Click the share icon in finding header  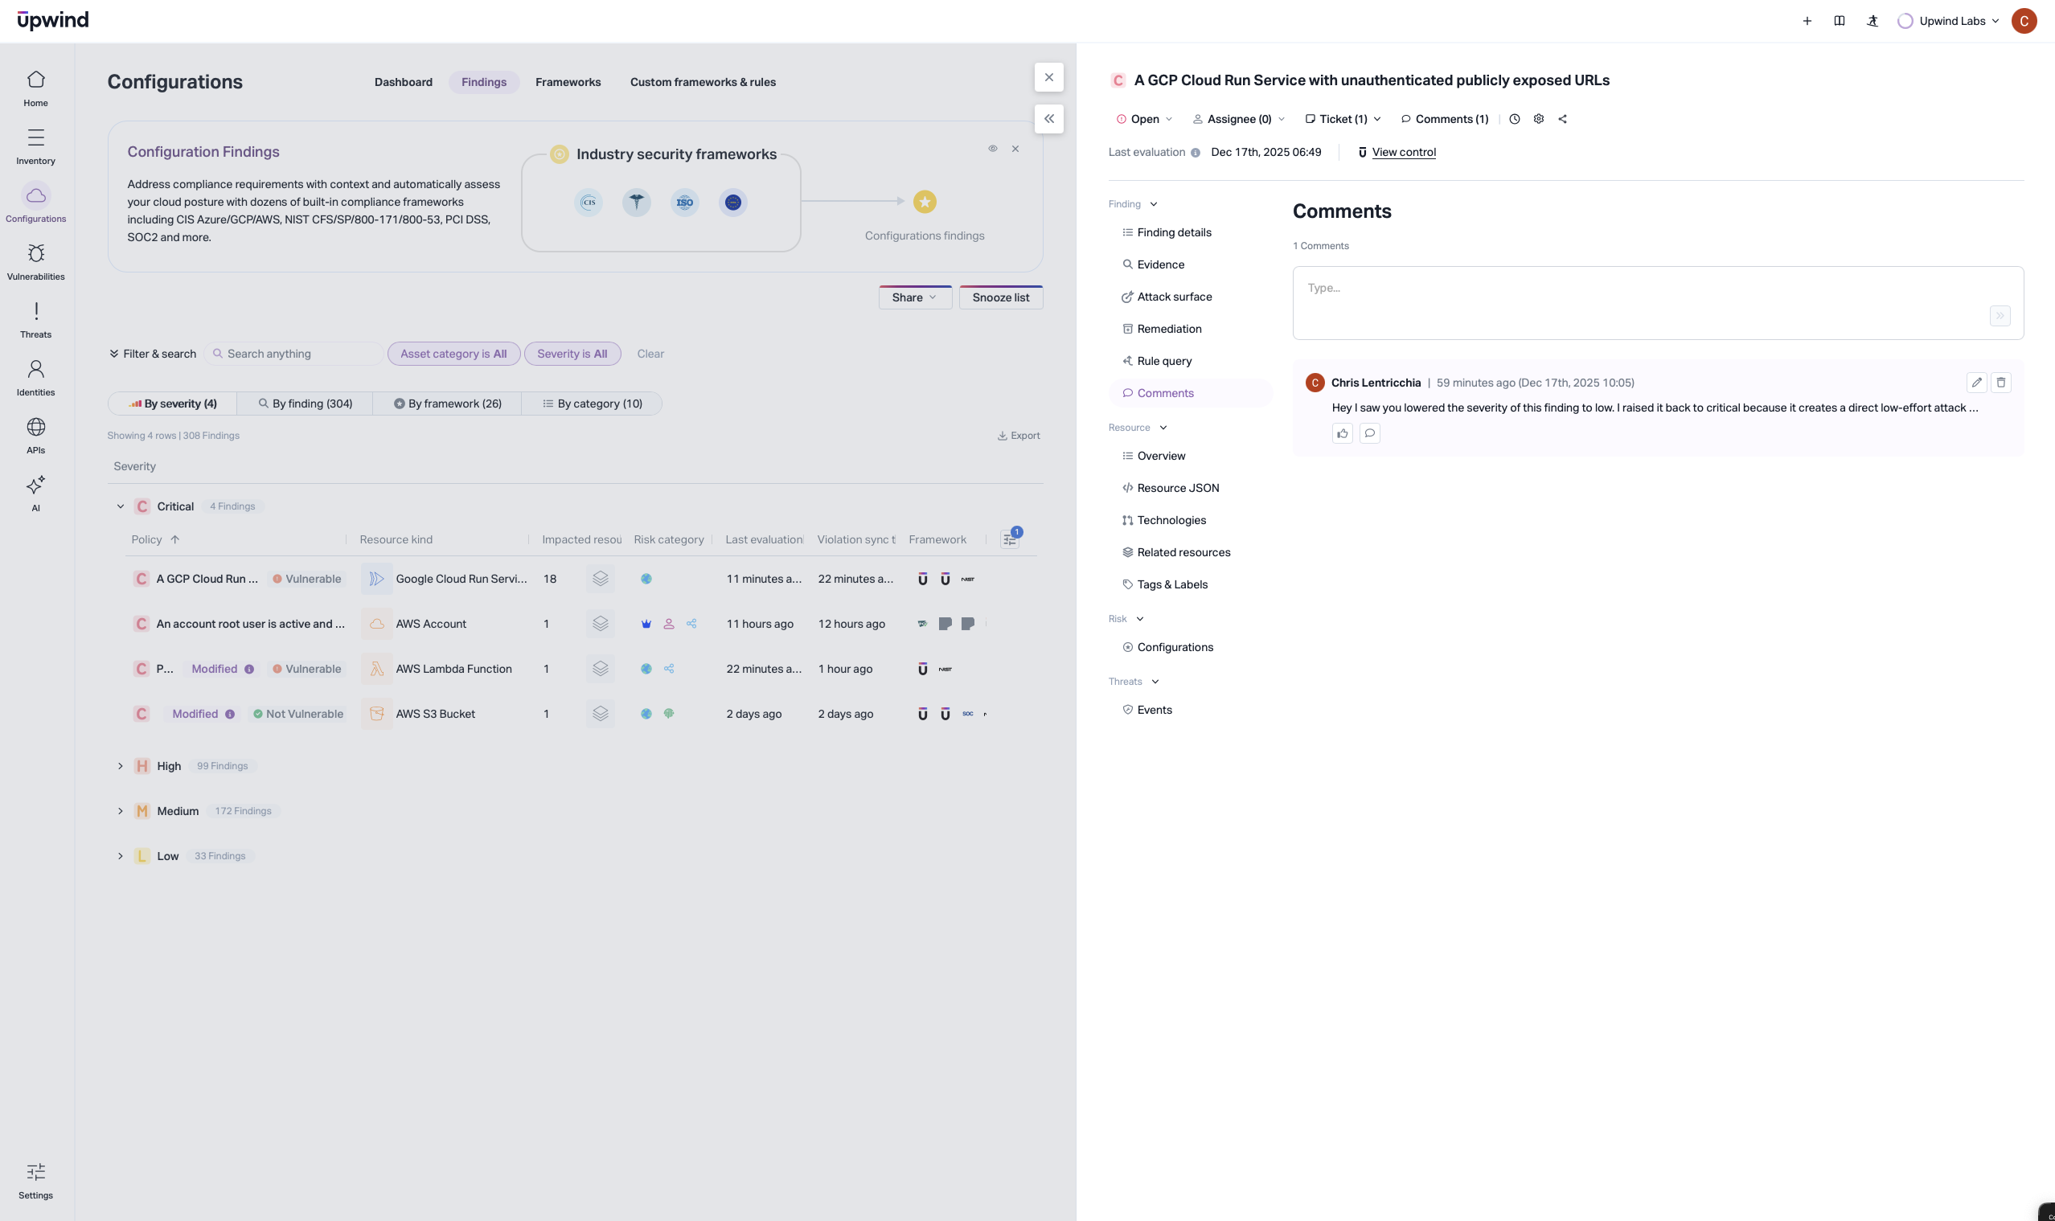(1562, 119)
